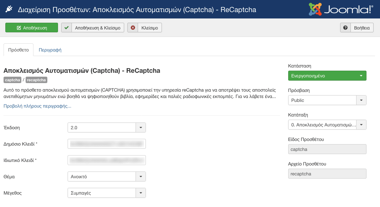380x207 pixels.
Task: Open the Μέγεθος dropdown showing Συμπαγές
Action: coord(107,193)
